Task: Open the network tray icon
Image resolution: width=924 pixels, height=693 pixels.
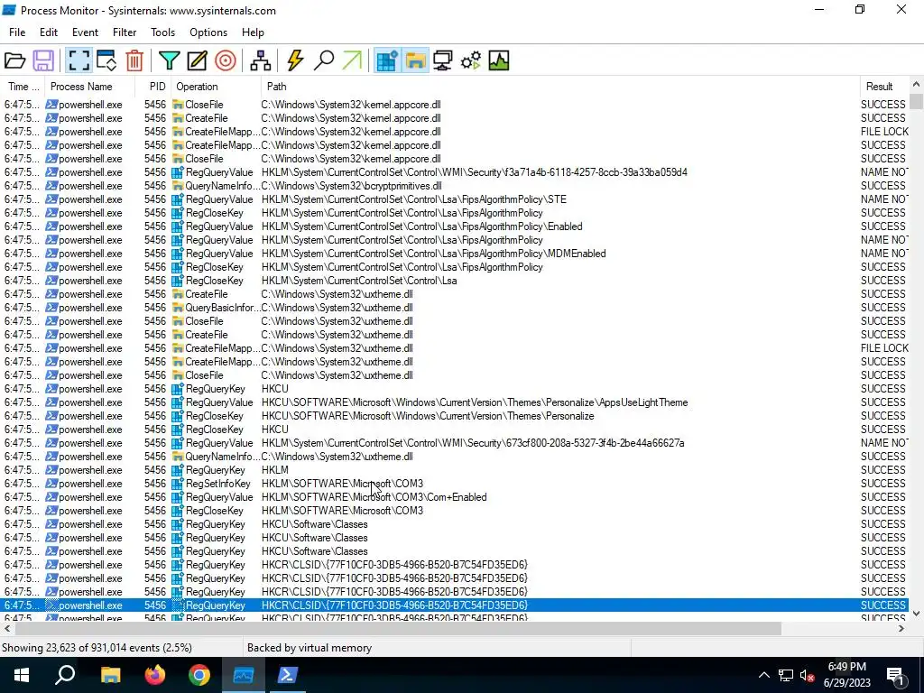Action: coord(786,675)
